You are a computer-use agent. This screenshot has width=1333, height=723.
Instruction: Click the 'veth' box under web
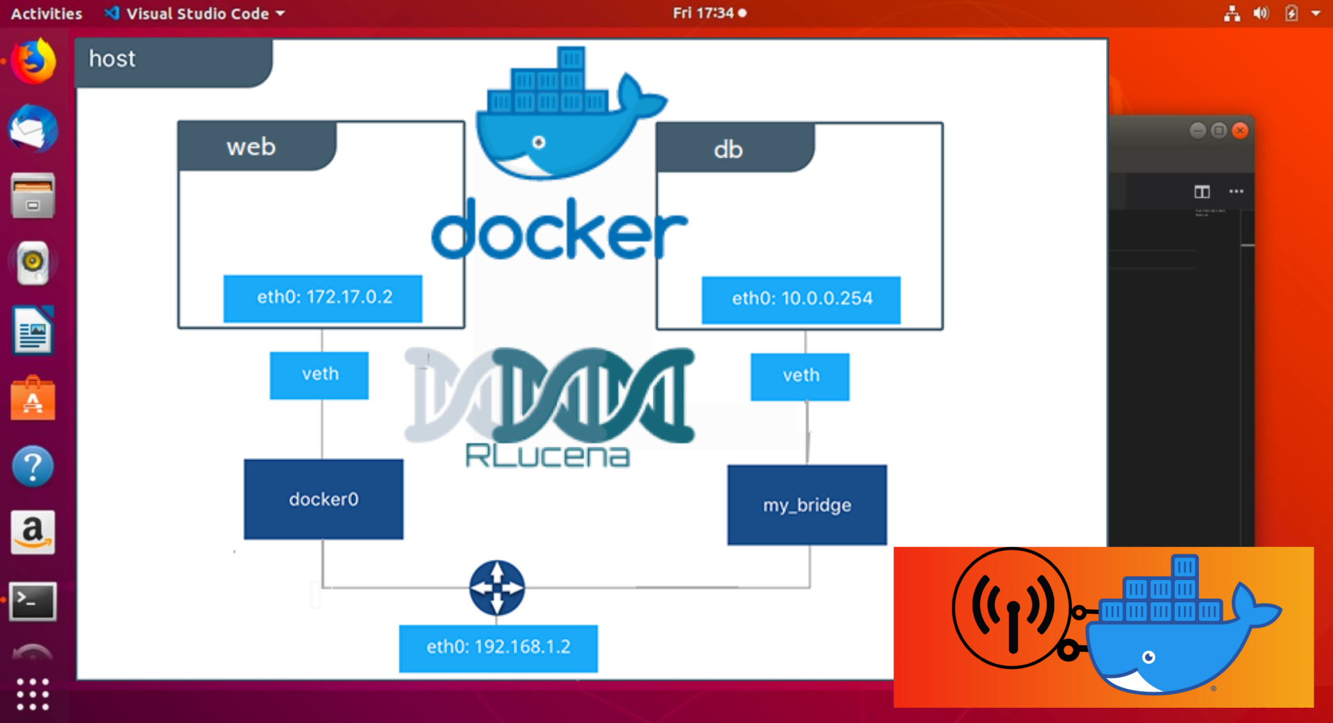coord(319,375)
